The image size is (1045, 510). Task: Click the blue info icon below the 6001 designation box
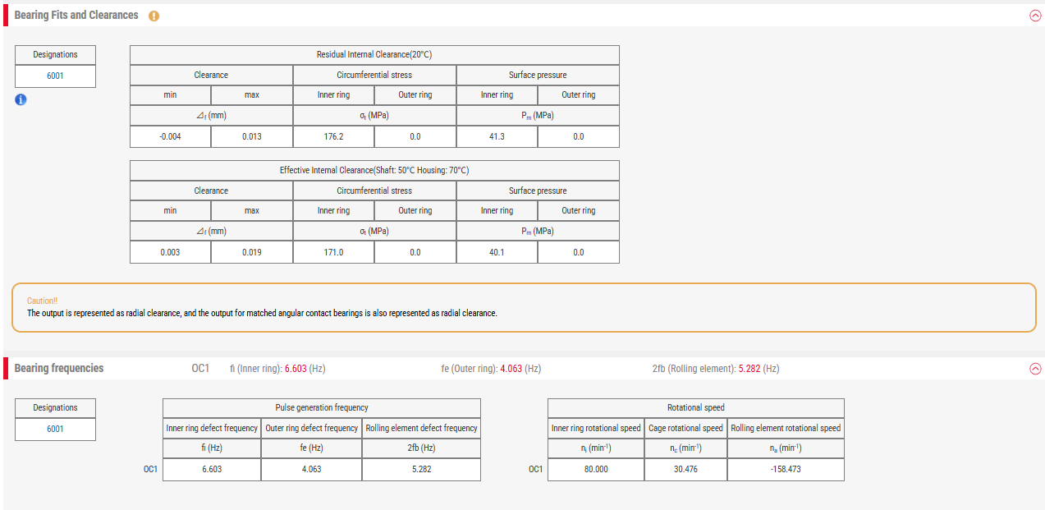coord(20,99)
